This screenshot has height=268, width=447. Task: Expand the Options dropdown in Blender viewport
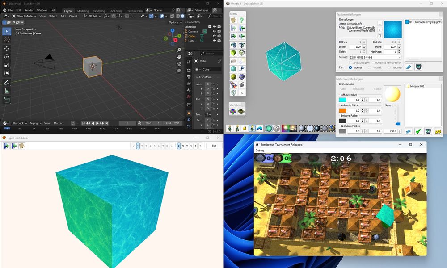coord(175,22)
